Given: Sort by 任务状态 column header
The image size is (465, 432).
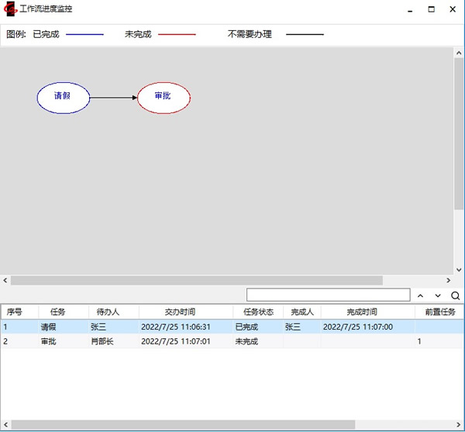Looking at the screenshot, I should (258, 312).
